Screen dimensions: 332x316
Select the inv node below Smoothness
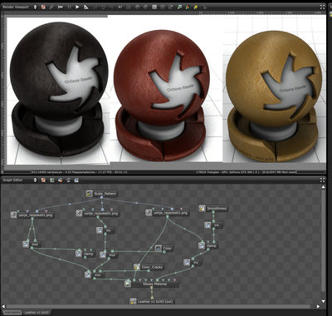point(213,225)
